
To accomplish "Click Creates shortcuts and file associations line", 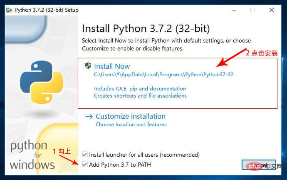I will tap(141, 96).
